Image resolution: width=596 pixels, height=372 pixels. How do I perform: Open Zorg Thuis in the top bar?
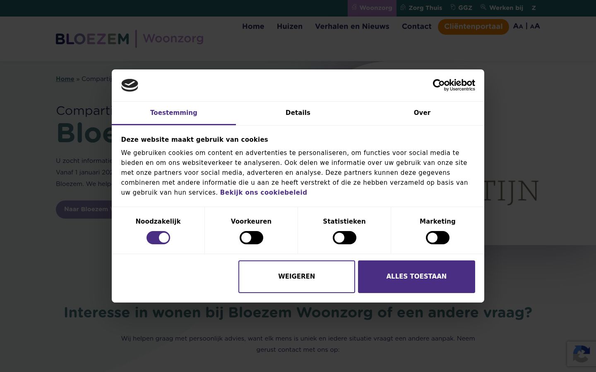point(421,8)
